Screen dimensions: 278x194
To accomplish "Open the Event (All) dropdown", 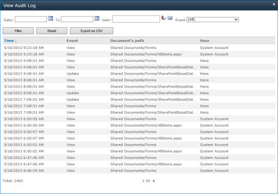I will [x=213, y=20].
